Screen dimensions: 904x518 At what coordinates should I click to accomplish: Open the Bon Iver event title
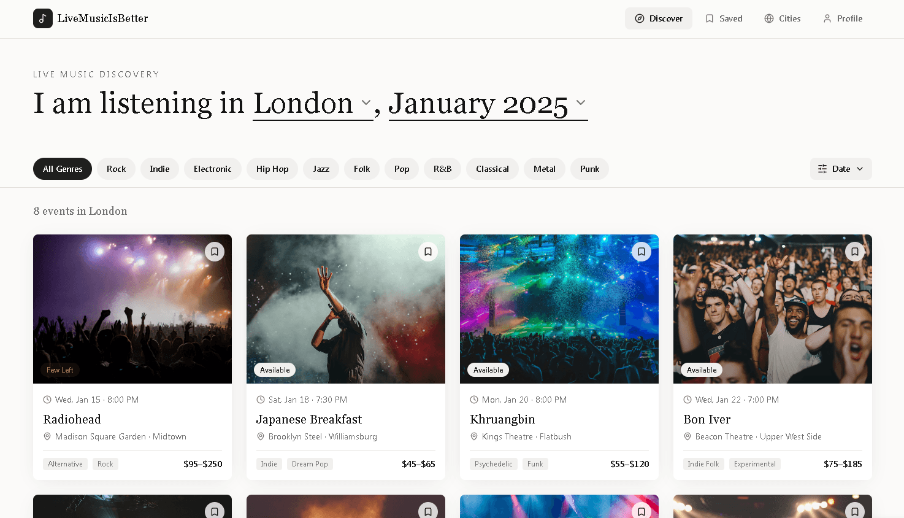click(707, 419)
